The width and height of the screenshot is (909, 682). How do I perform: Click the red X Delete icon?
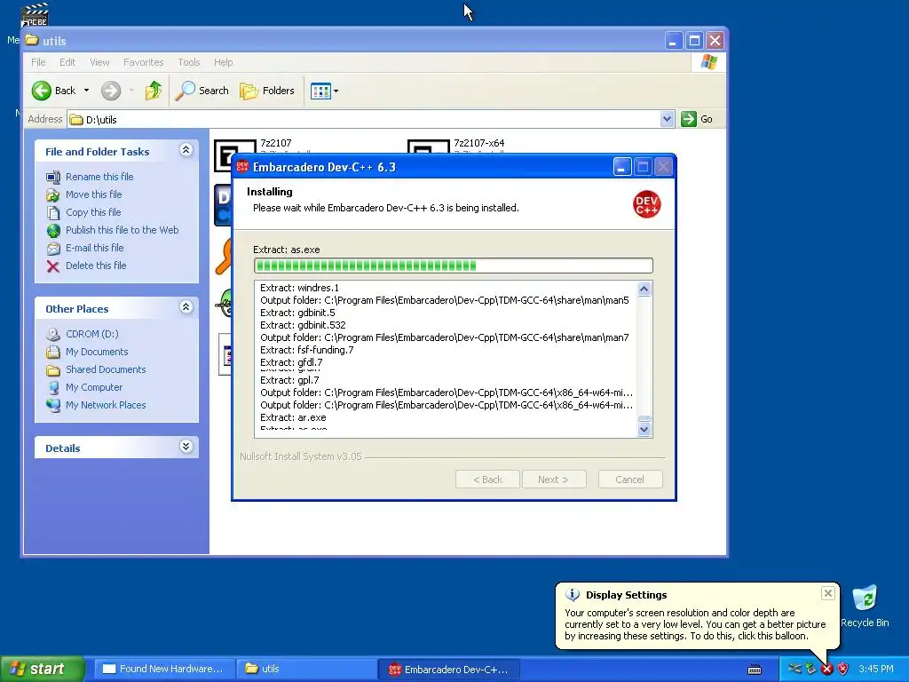(53, 266)
